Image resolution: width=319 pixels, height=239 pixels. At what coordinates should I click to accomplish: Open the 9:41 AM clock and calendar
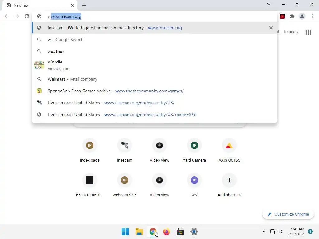[x=296, y=232]
